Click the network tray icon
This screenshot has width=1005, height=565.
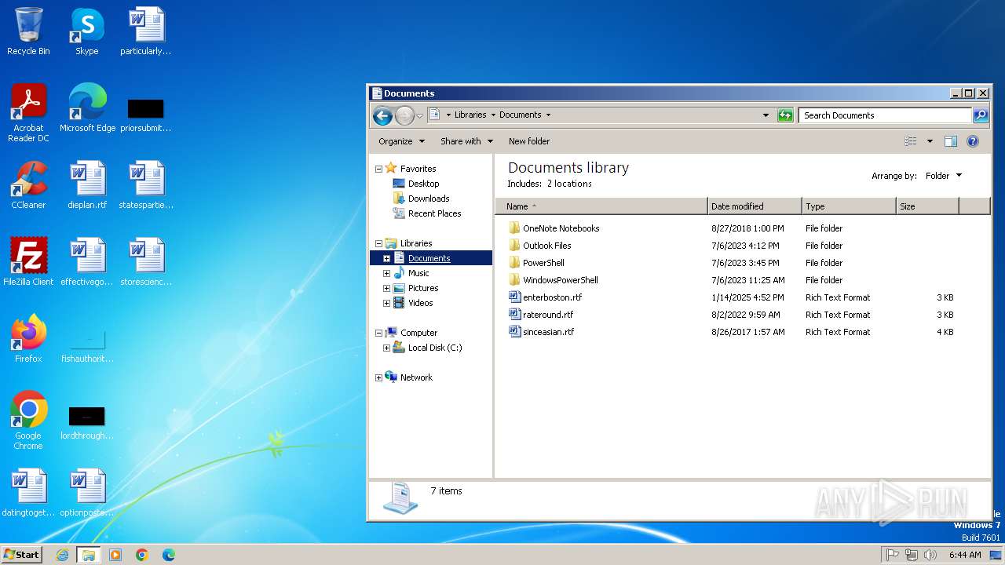tap(912, 555)
